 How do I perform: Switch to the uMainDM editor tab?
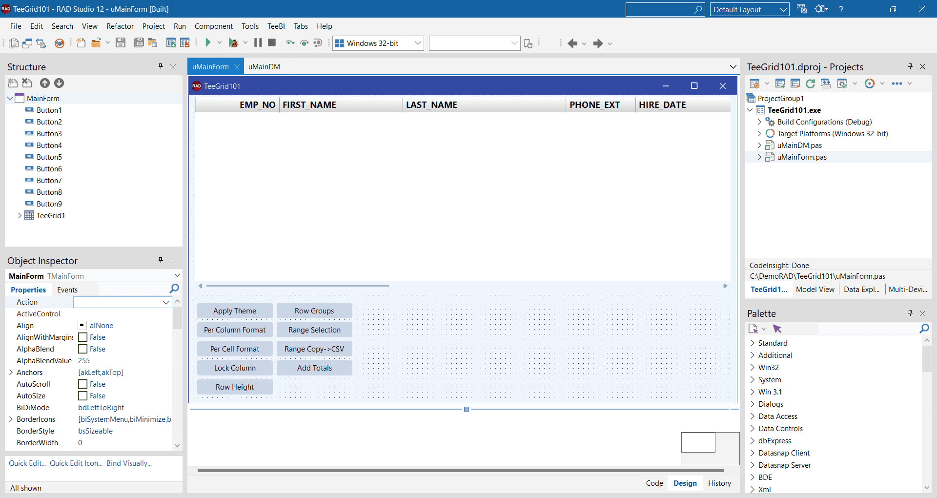pos(264,66)
